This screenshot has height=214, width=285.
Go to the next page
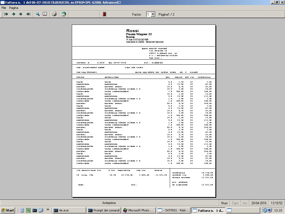coord(21,14)
